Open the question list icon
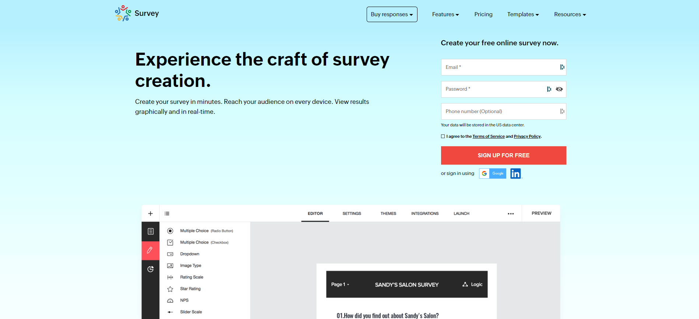The width and height of the screenshot is (699, 319). click(167, 214)
